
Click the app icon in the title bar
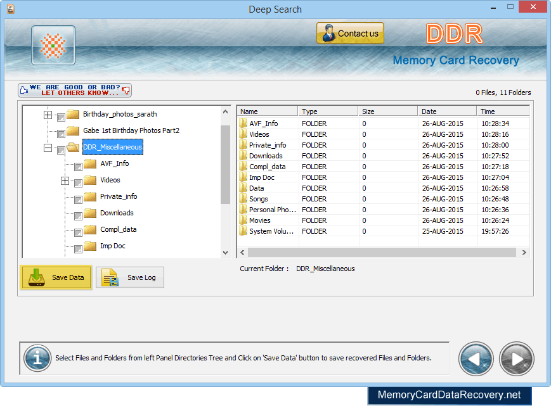point(11,9)
